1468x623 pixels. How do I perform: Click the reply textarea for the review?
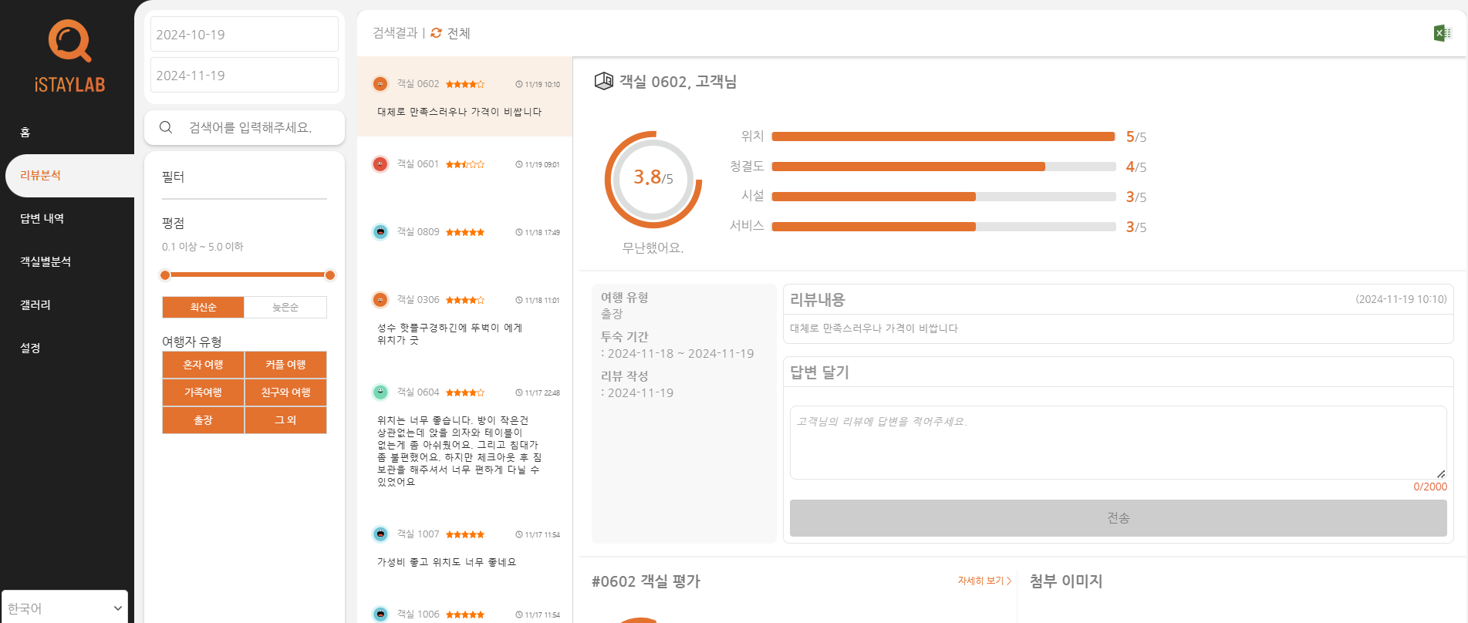pyautogui.click(x=1118, y=443)
